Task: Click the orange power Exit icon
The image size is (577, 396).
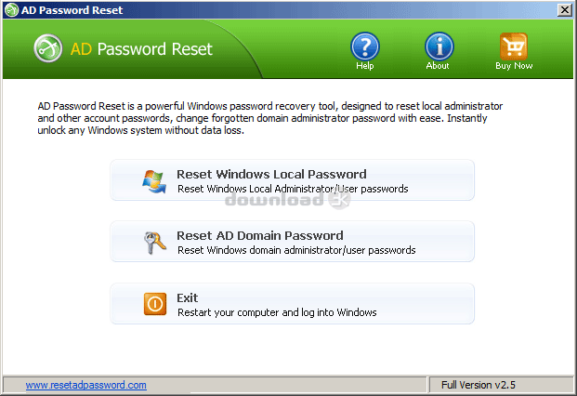Action: 155,304
